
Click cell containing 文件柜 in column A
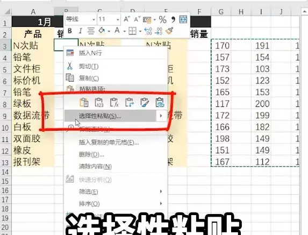[x=33, y=69]
